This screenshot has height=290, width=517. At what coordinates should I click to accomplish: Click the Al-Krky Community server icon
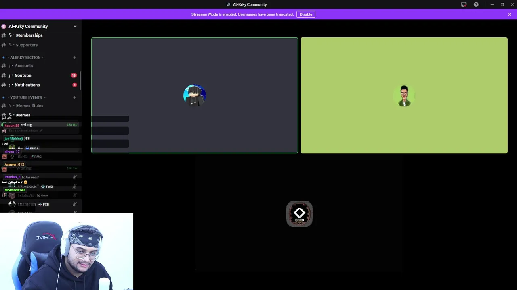click(x=4, y=26)
